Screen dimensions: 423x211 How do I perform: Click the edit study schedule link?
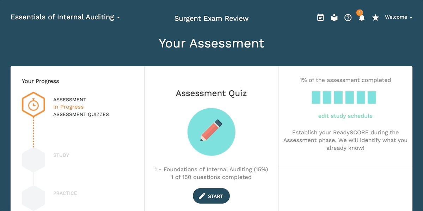(345, 116)
